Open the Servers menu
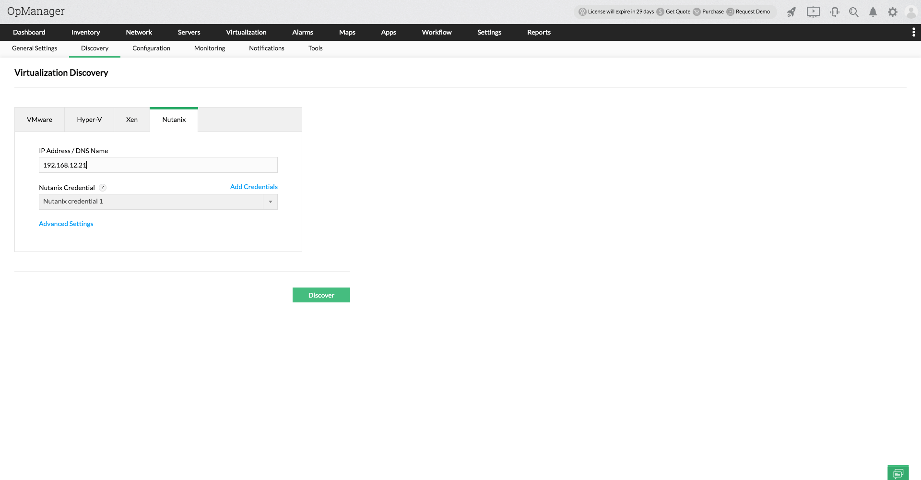 coord(189,32)
